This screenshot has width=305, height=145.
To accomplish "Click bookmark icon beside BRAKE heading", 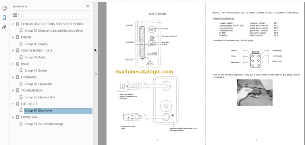I will pyautogui.click(x=18, y=64).
